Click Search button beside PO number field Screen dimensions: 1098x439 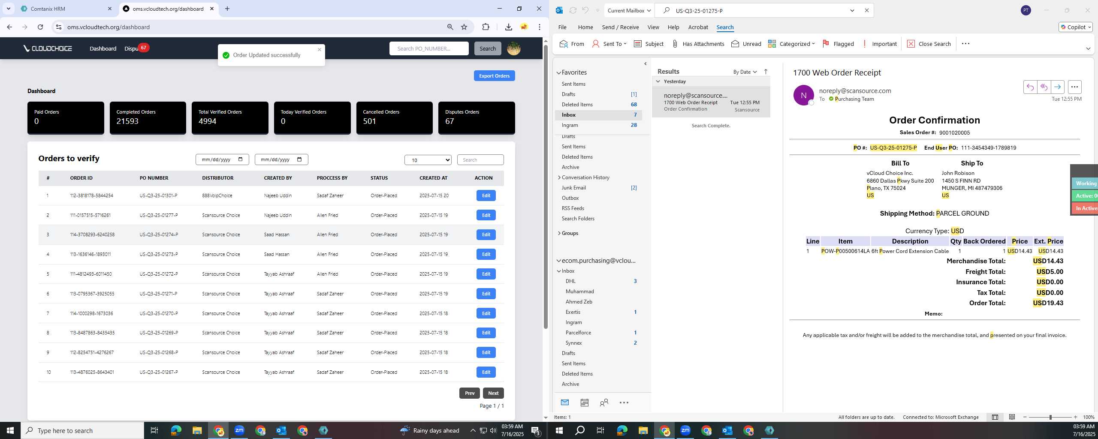pyautogui.click(x=488, y=48)
